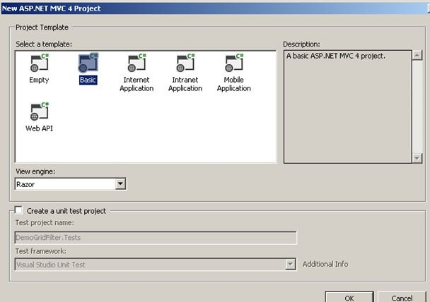Click the OK button
The height and width of the screenshot is (302, 430).
[349, 297]
